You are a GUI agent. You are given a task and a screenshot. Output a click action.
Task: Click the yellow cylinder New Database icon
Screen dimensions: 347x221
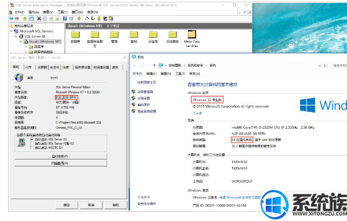[x=99, y=19]
